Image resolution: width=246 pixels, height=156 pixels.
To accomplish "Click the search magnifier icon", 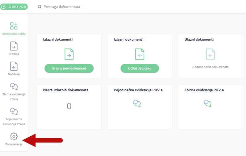I will [39, 7].
